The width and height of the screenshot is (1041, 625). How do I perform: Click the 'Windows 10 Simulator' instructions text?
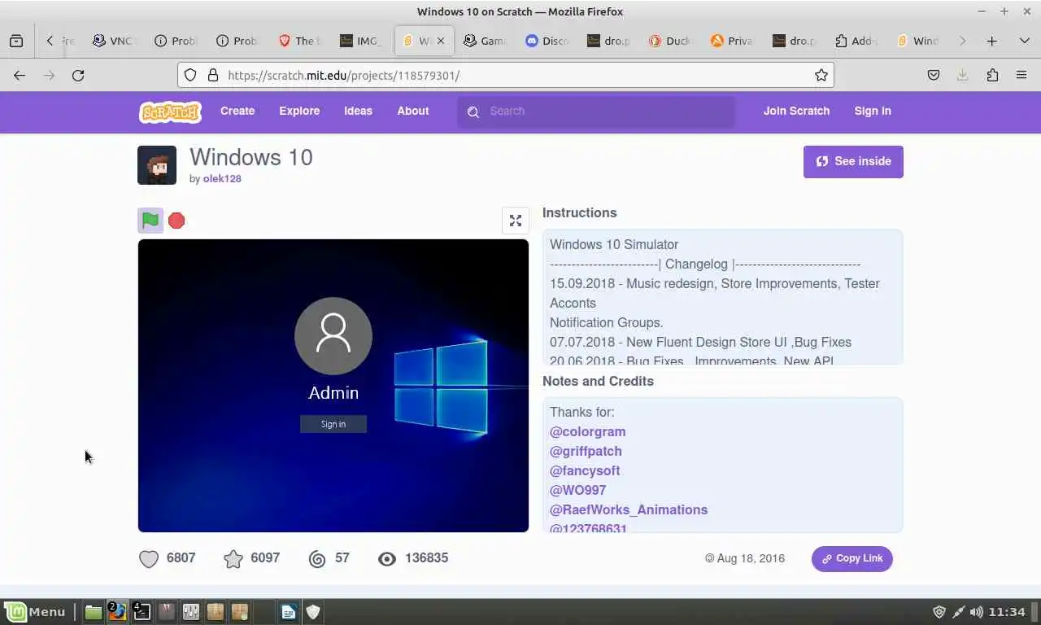point(614,245)
